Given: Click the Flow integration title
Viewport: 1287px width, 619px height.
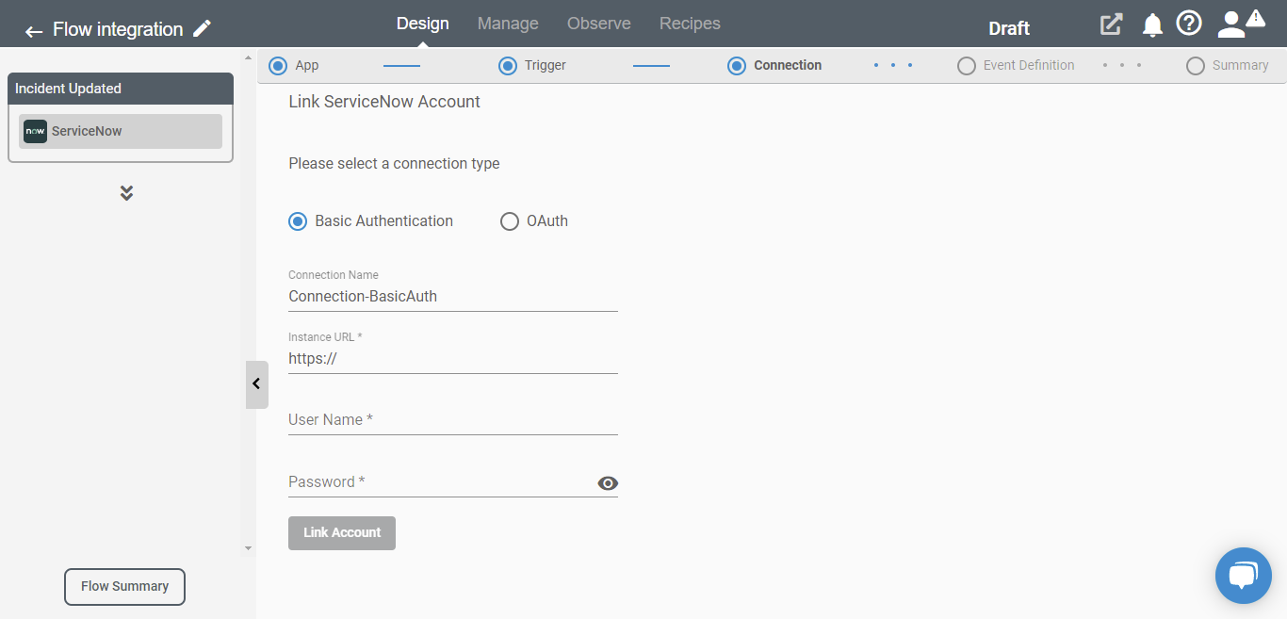Looking at the screenshot, I should [118, 29].
